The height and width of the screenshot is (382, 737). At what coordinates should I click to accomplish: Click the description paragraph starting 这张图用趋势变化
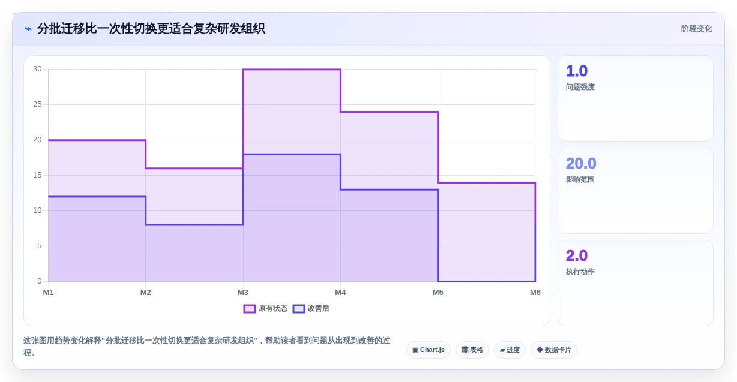coord(206,347)
